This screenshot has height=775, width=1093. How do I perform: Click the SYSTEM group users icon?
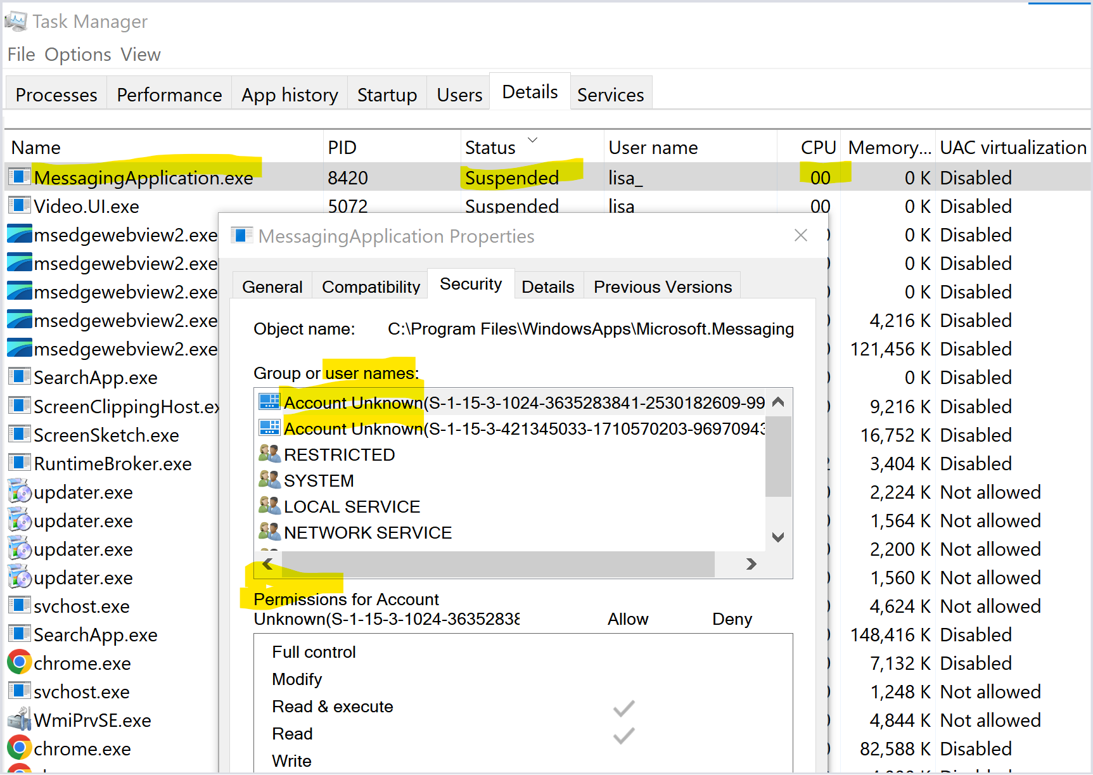(x=269, y=480)
